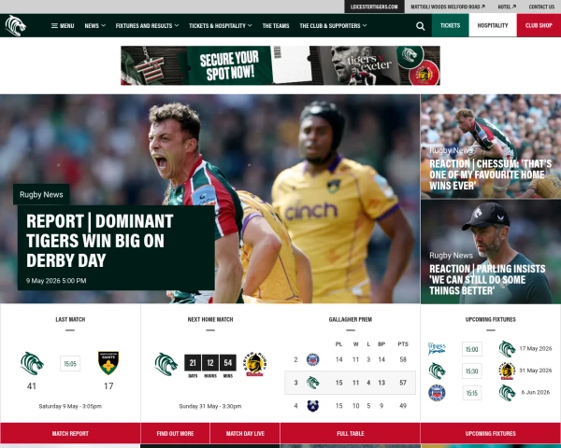Click 15:30 time in Exeter fixture

[x=472, y=371]
